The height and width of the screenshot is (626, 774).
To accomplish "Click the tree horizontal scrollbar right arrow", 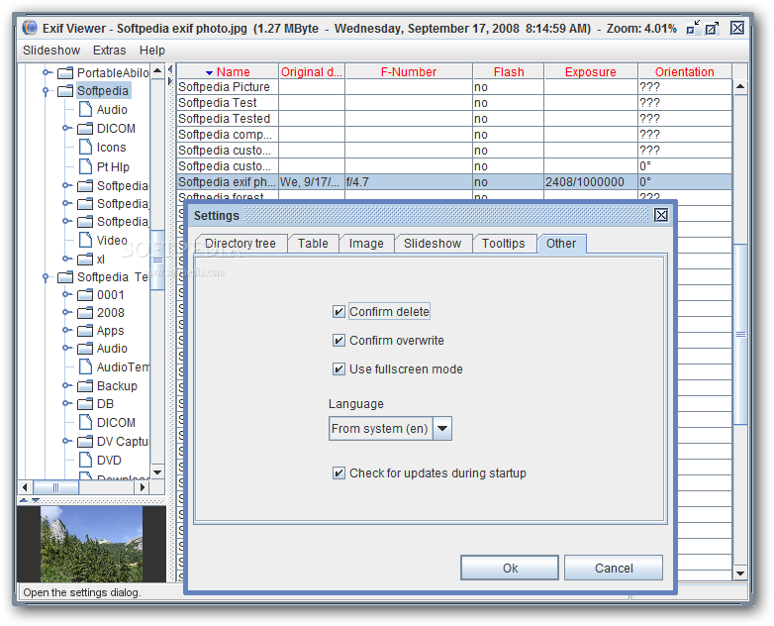I will pos(142,487).
